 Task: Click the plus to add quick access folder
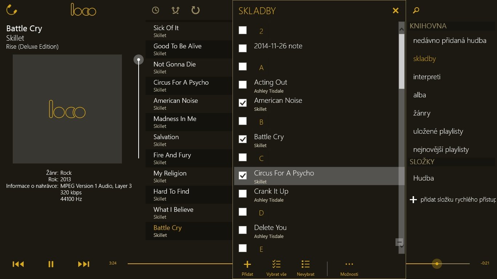[x=413, y=199]
